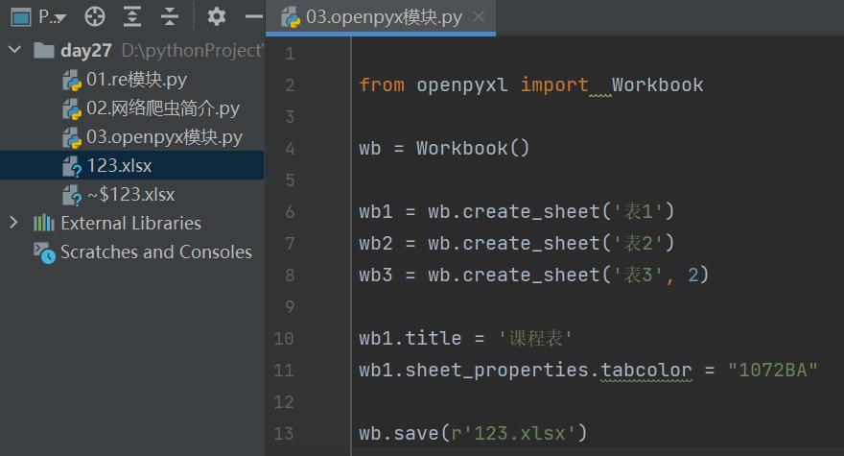
Task: Hide the project tool window
Action: tap(253, 16)
